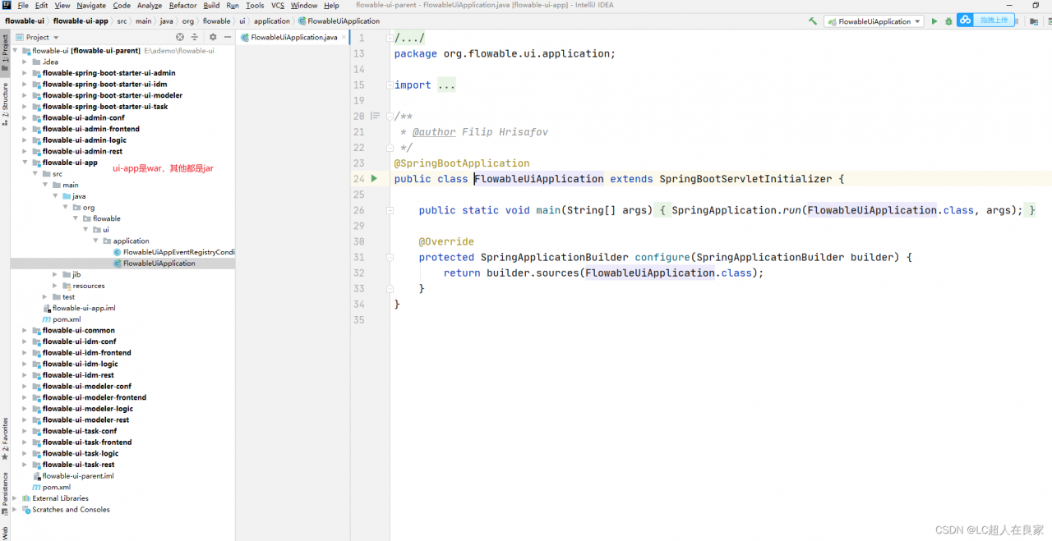Expand the jib folder arrow
Viewport: 1052px width, 541px height.
coord(55,274)
